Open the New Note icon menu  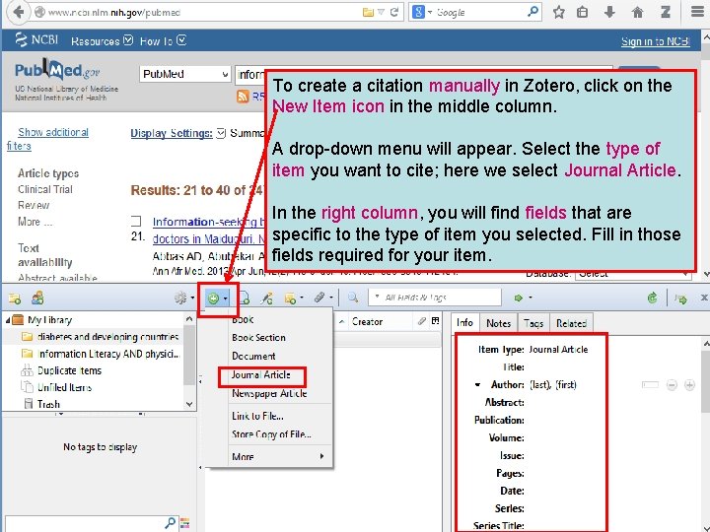click(x=294, y=298)
